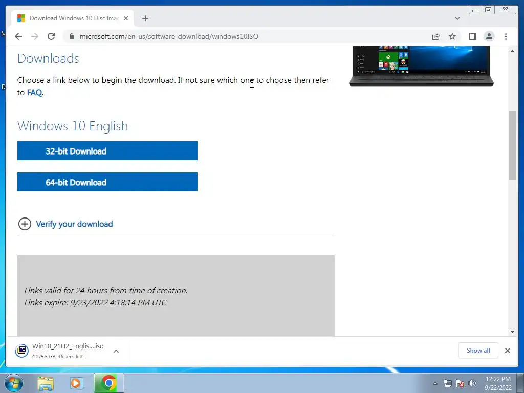Open the volume speaker icon
The width and height of the screenshot is (524, 393).
pyautogui.click(x=472, y=383)
